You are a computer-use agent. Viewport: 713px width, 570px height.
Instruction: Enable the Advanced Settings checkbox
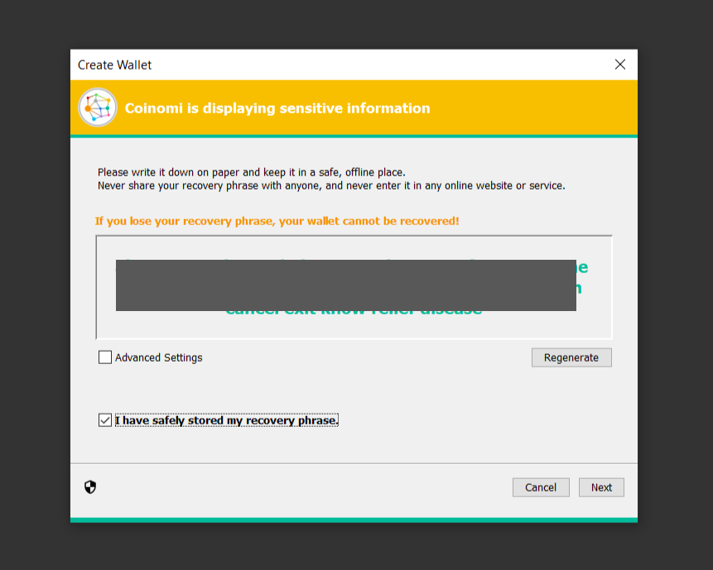[105, 357]
